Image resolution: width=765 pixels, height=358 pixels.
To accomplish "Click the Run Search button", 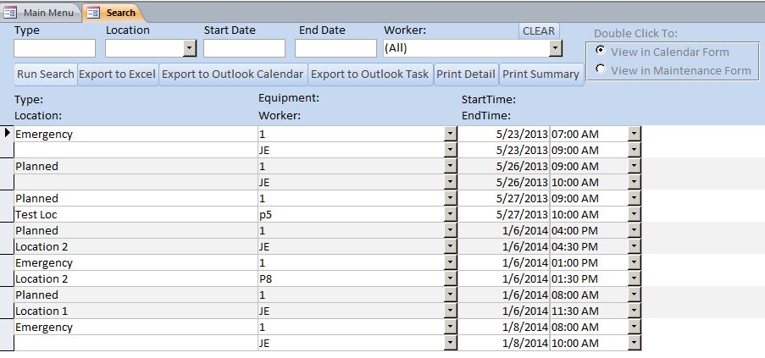I will pos(46,74).
